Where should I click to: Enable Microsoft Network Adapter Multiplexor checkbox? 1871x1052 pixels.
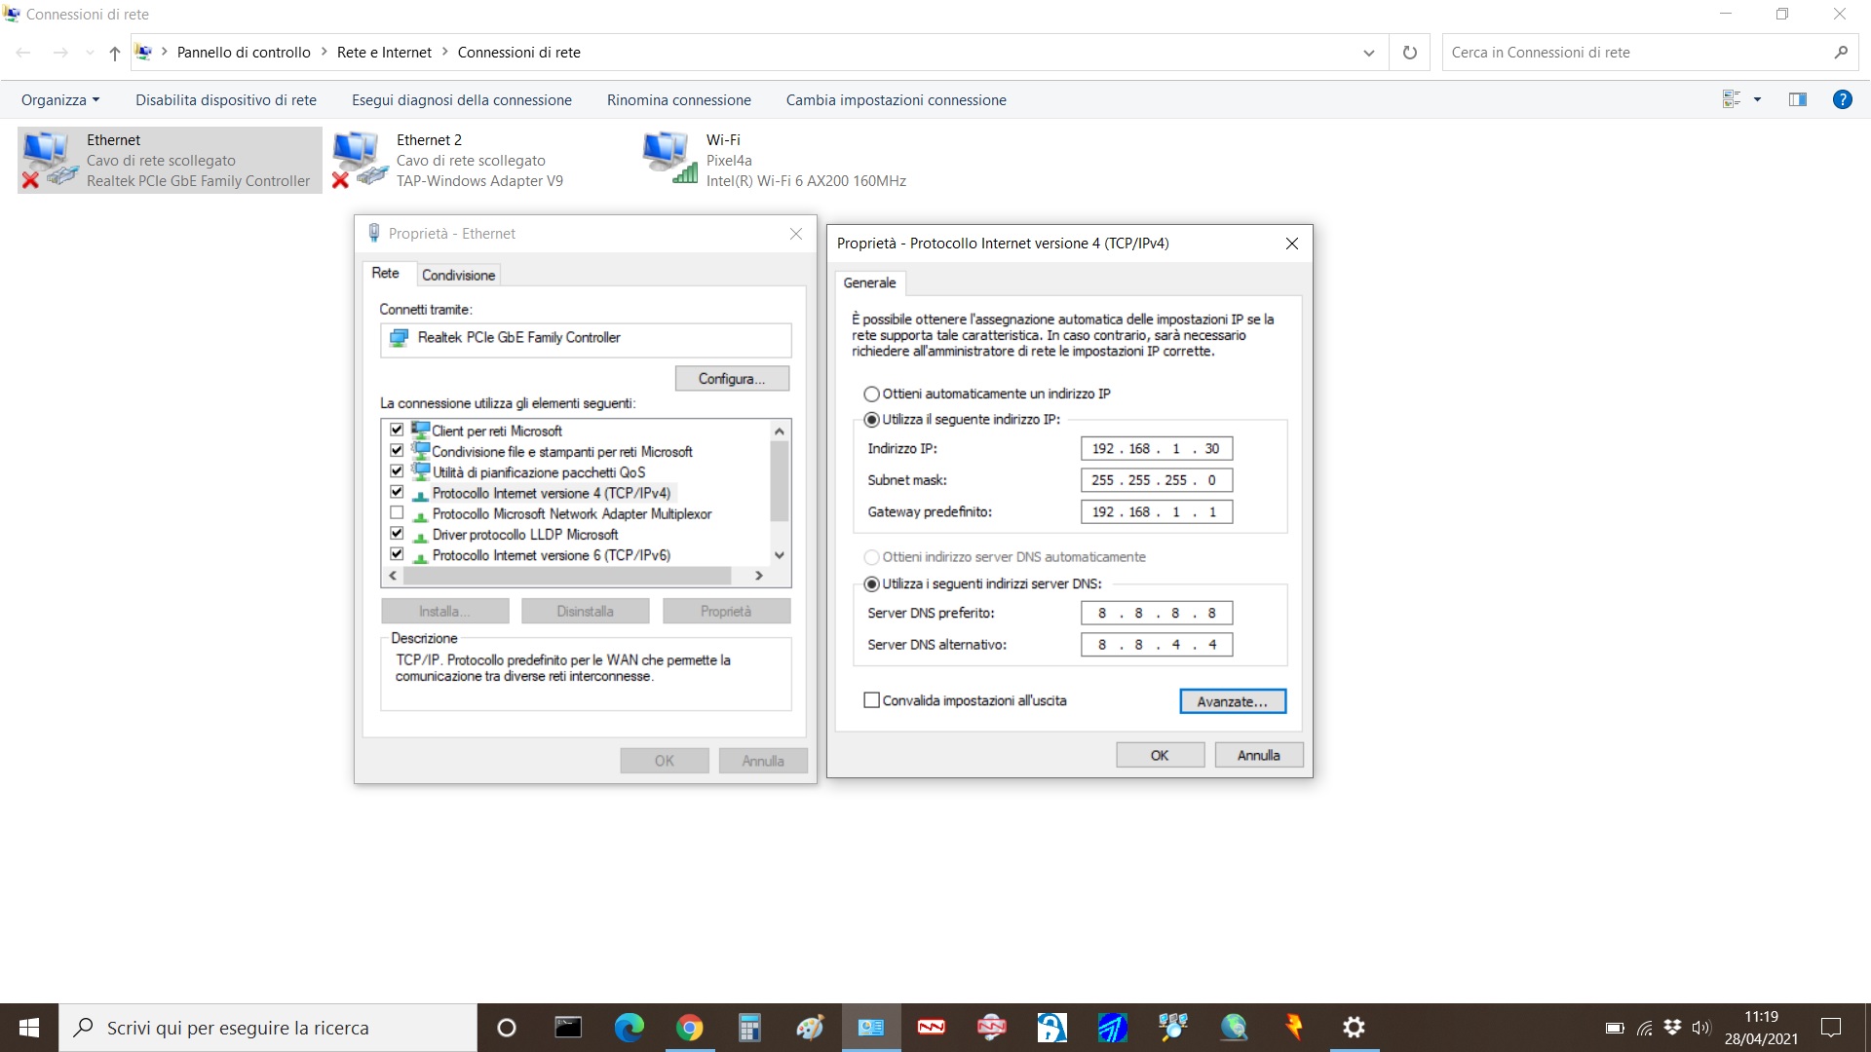point(397,513)
